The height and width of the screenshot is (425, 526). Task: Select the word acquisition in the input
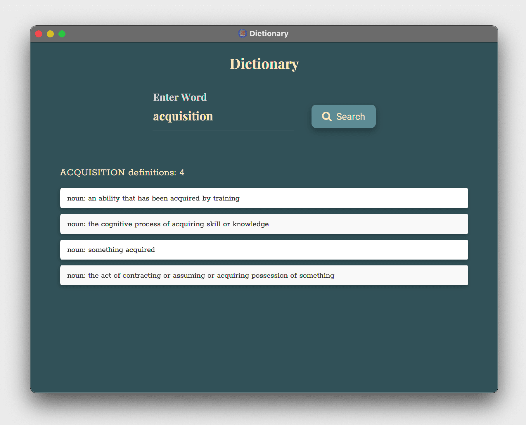coord(183,116)
